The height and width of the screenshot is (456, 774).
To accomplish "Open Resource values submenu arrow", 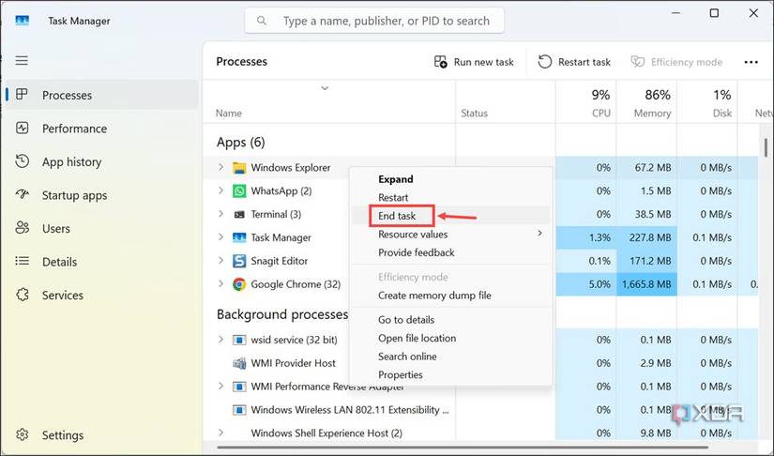I will click(539, 234).
